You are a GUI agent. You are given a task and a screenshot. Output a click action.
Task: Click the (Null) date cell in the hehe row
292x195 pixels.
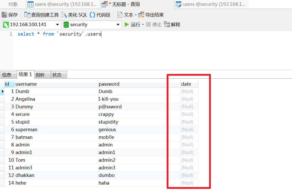coord(189,183)
